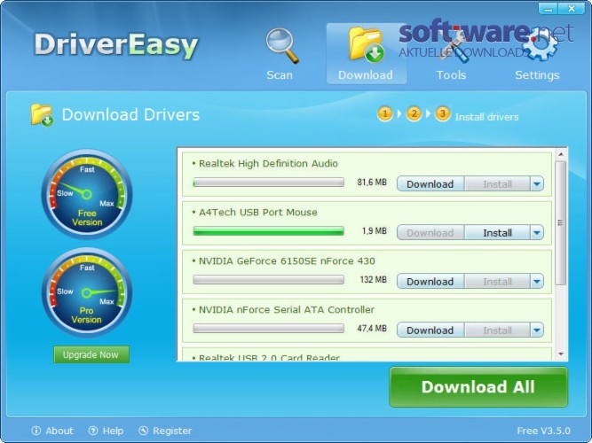Click the Pro Version speed gauge
The image size is (592, 443).
(x=87, y=292)
